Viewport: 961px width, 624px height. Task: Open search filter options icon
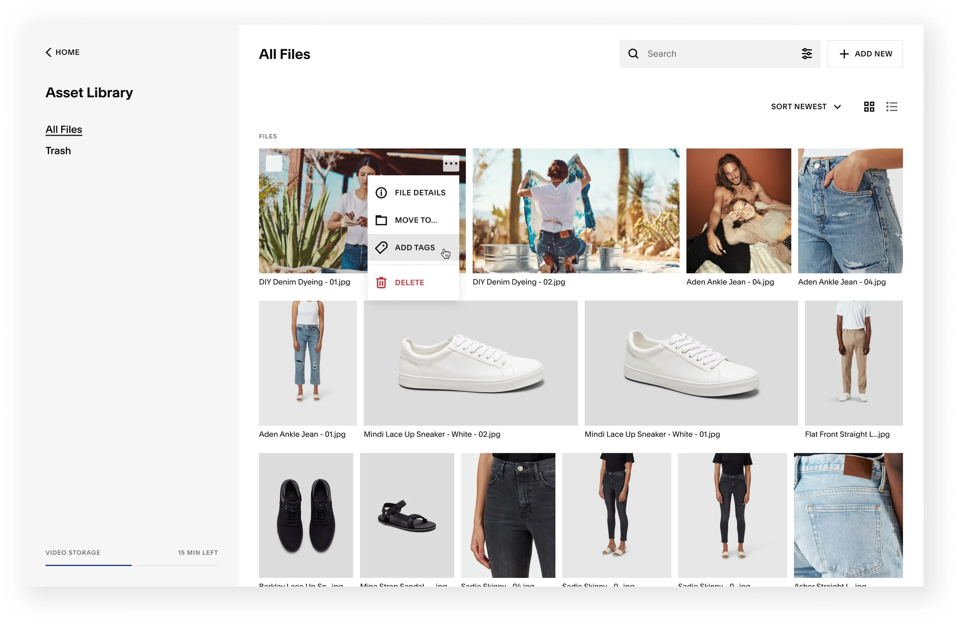point(806,54)
